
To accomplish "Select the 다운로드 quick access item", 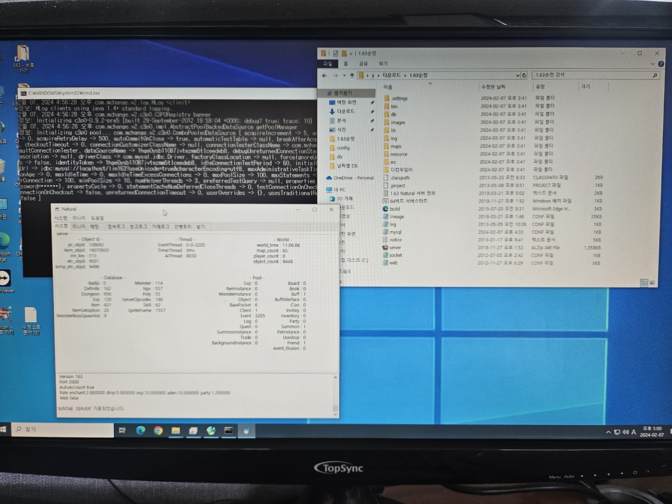I will (x=346, y=111).
